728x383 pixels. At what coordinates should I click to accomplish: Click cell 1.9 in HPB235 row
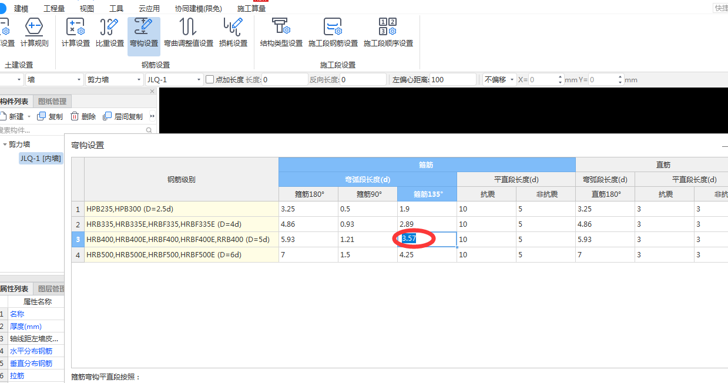pyautogui.click(x=427, y=209)
